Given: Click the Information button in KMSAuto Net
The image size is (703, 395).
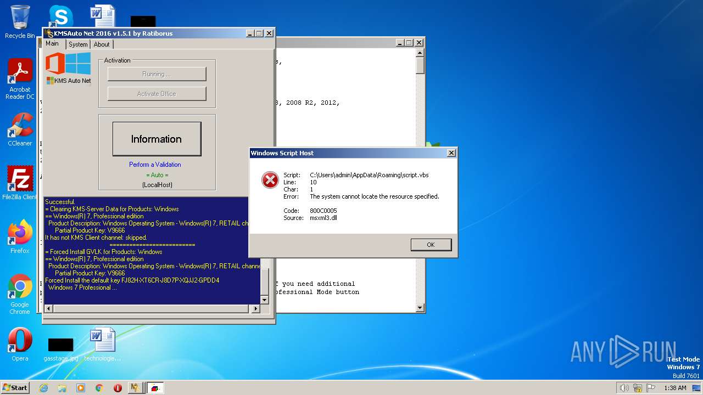Looking at the screenshot, I should (x=157, y=139).
